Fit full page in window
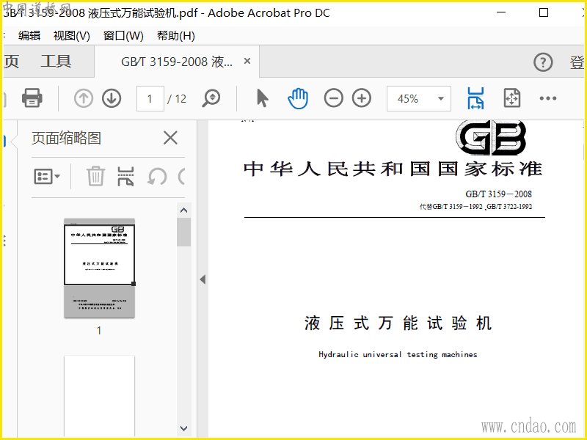This screenshot has height=440, width=587. click(x=511, y=98)
